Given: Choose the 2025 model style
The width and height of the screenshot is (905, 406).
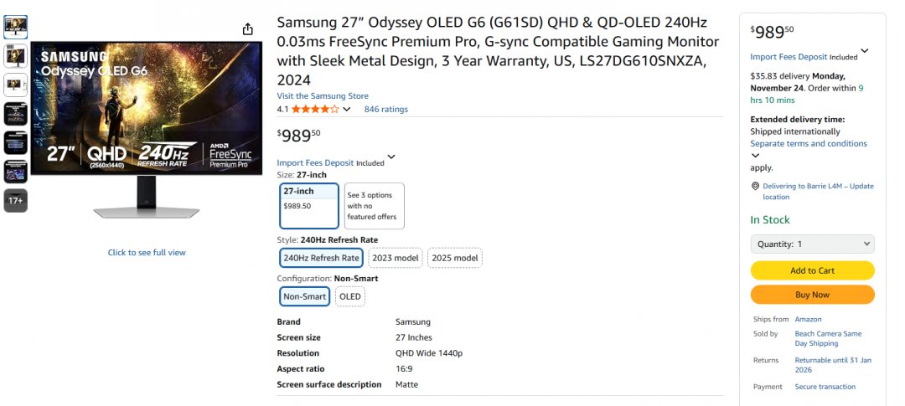Looking at the screenshot, I should pyautogui.click(x=455, y=258).
